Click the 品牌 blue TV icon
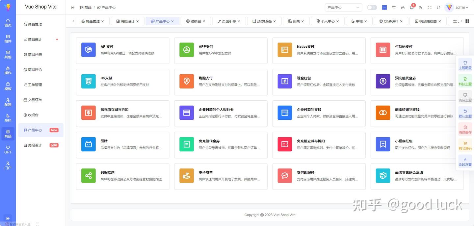The height and width of the screenshot is (226, 474). pos(89,144)
